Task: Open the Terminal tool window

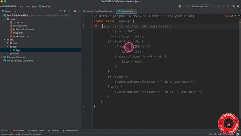Action: (x=53, y=131)
